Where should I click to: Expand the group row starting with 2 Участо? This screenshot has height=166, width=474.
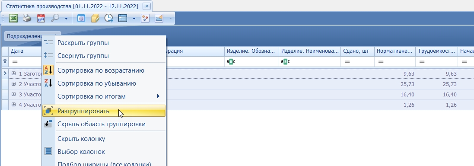(x=13, y=84)
